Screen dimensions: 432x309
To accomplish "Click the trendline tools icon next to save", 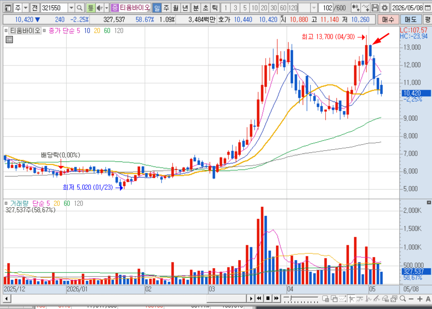I will click(365, 8).
